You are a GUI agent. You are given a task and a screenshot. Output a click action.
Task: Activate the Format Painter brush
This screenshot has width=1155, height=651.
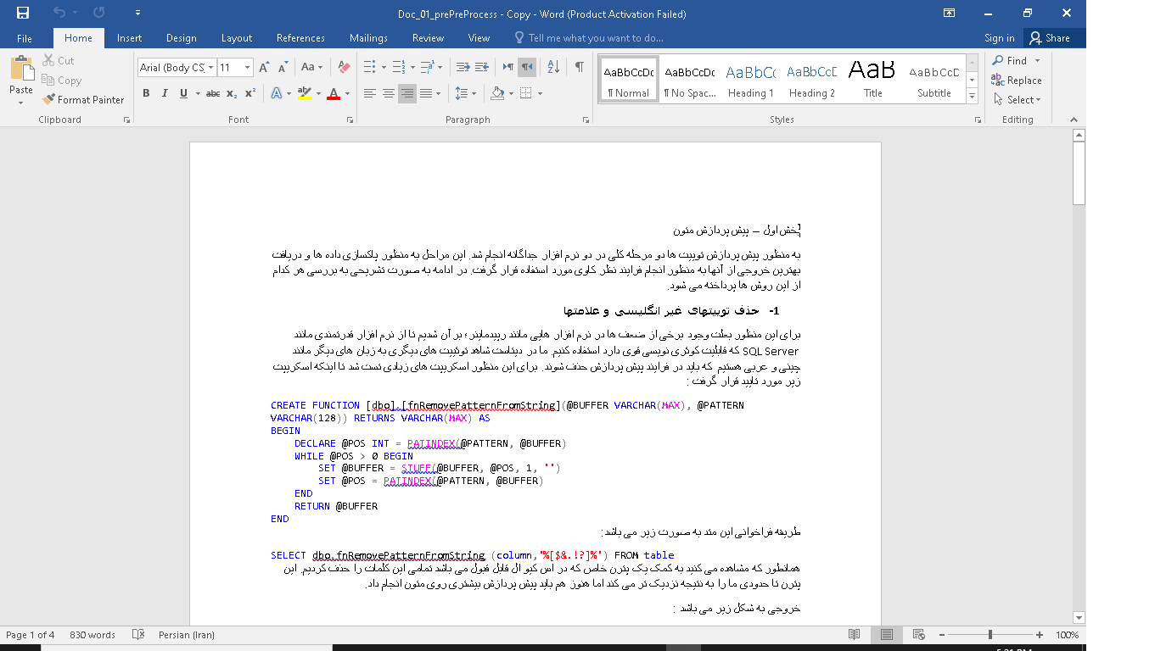[x=83, y=100]
